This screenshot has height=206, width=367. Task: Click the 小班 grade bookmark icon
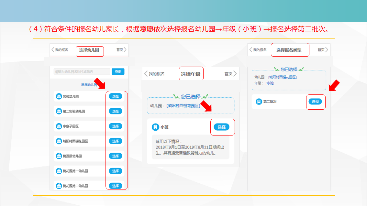[x=155, y=127]
